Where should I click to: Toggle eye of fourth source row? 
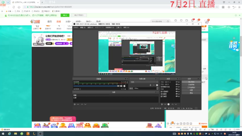tap(177, 89)
